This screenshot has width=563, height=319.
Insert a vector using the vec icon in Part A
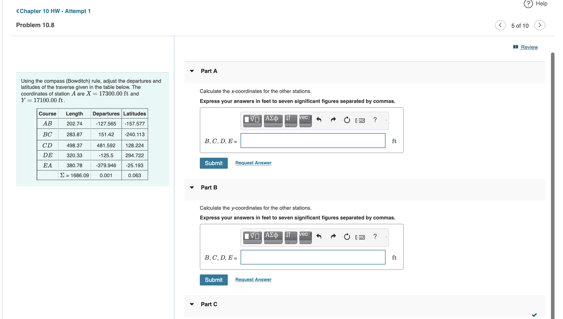click(x=305, y=120)
